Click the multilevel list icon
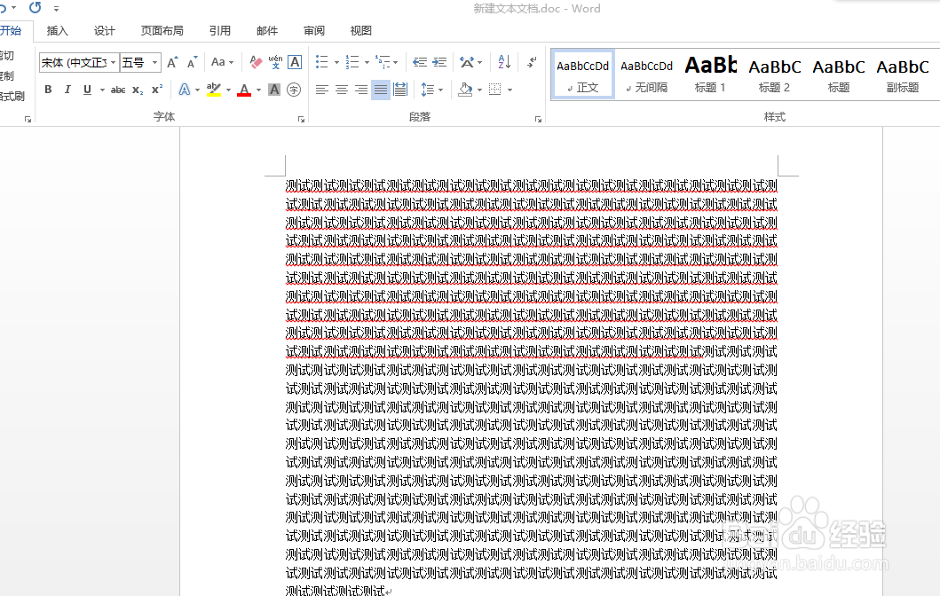The image size is (940, 596). coord(383,62)
